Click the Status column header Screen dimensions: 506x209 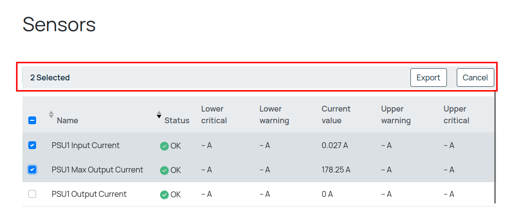(177, 120)
